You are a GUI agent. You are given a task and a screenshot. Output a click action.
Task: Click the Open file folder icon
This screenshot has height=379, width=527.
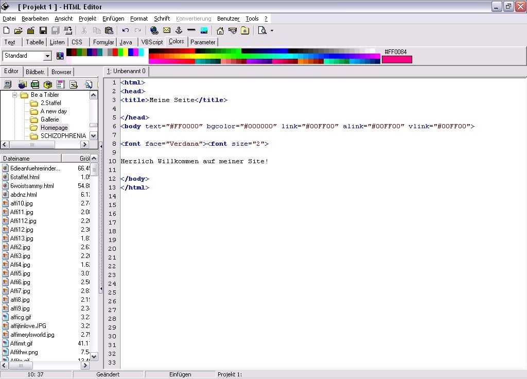coord(19,30)
